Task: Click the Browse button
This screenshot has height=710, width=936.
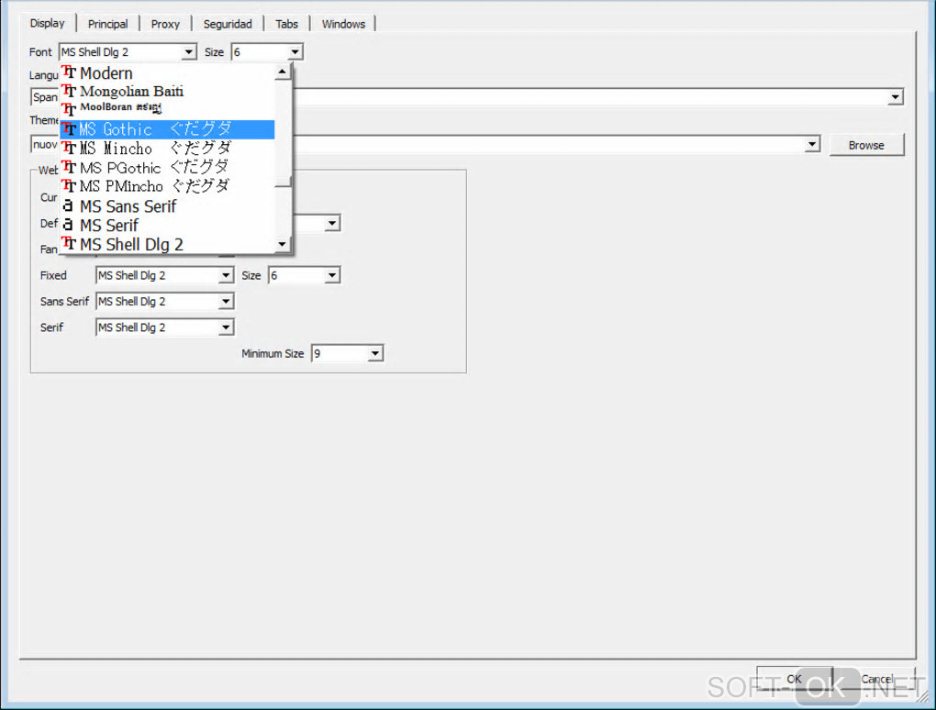Action: pyautogui.click(x=866, y=145)
